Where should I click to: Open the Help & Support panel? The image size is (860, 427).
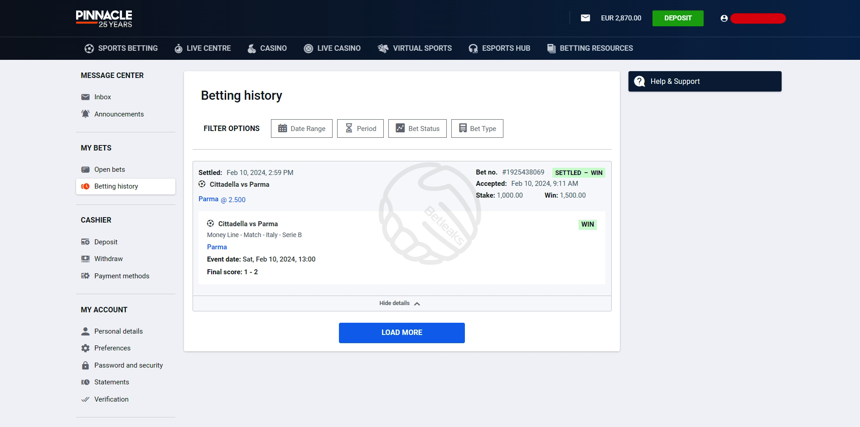[x=705, y=81]
